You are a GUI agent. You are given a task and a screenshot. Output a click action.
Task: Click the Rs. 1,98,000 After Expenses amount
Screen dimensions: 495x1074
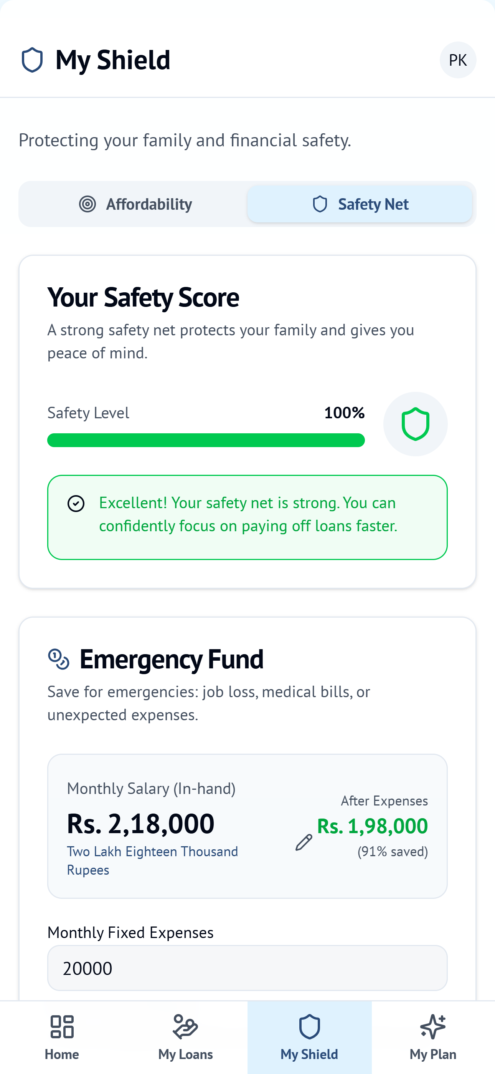[x=372, y=826]
